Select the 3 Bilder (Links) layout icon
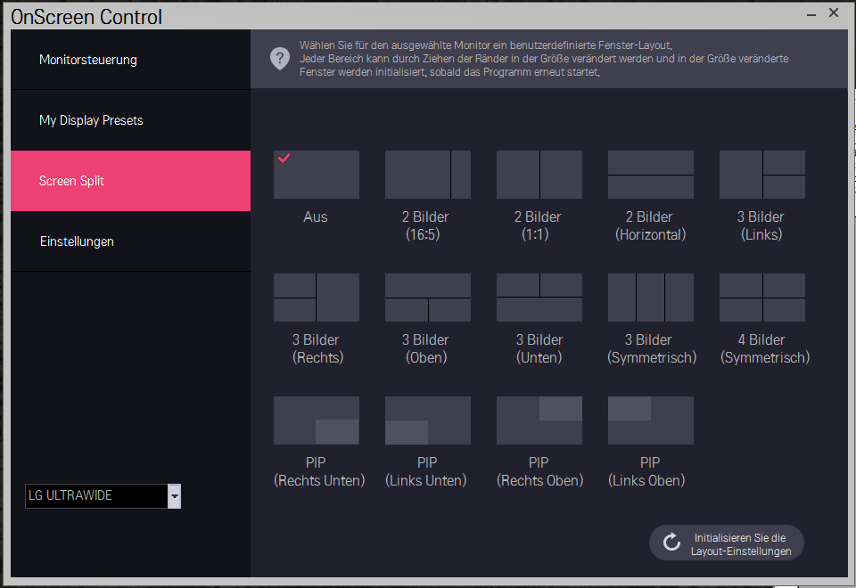 coord(762,175)
